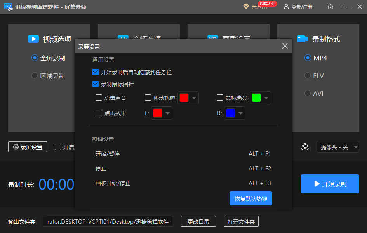The image size is (367, 233).
Task: Click the app logo scissors icon
Action: [x=9, y=7]
